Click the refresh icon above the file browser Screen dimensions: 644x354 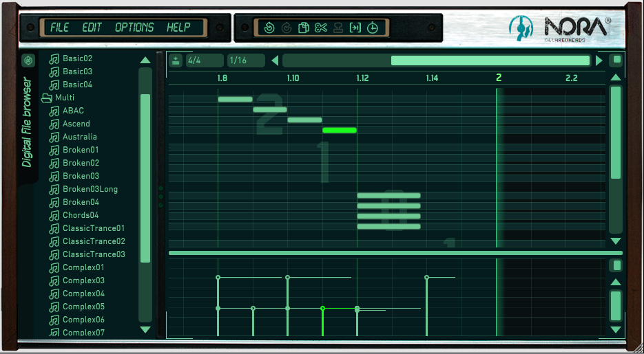click(28, 60)
